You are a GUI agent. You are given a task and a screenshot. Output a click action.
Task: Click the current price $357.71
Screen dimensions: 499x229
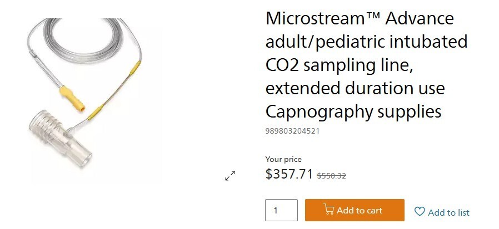tap(289, 174)
